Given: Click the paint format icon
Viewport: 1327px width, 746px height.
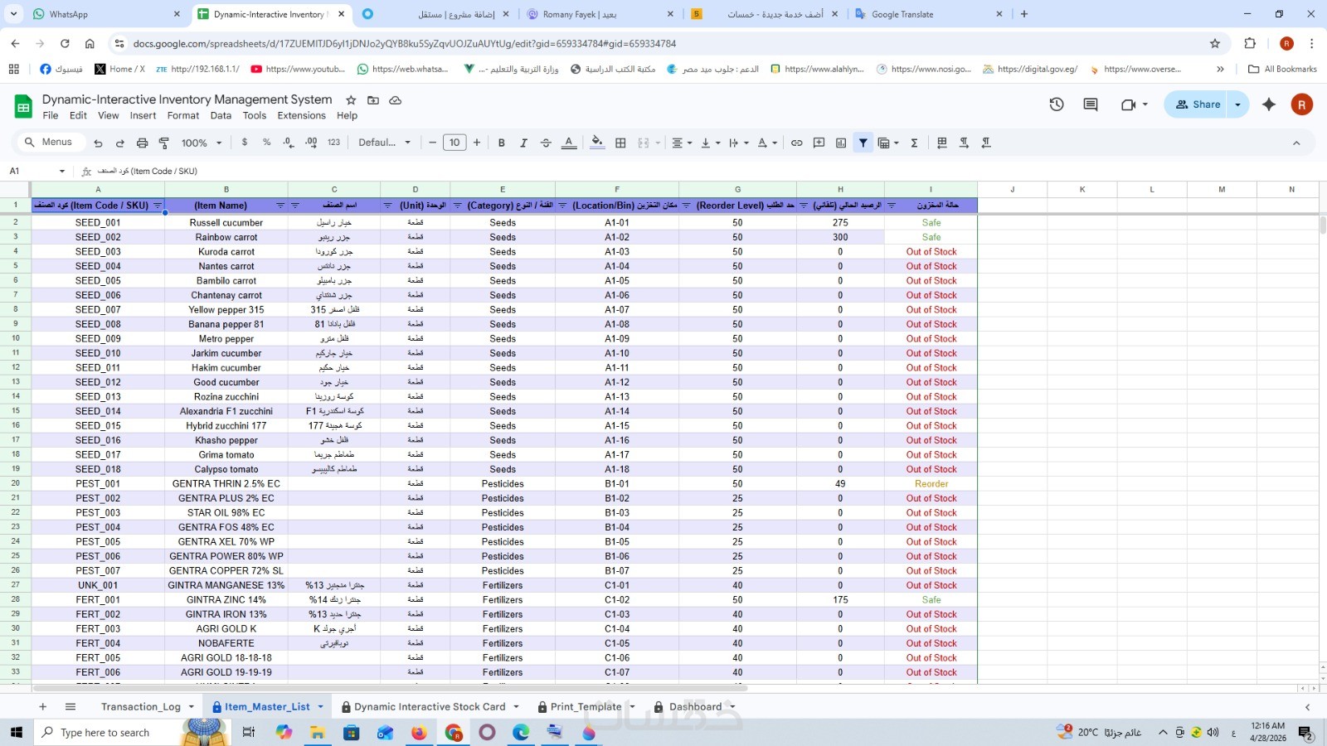Looking at the screenshot, I should pyautogui.click(x=164, y=143).
